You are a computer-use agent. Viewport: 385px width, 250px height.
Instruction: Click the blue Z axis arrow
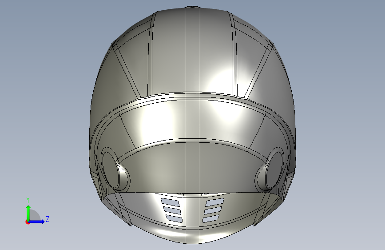37,222
